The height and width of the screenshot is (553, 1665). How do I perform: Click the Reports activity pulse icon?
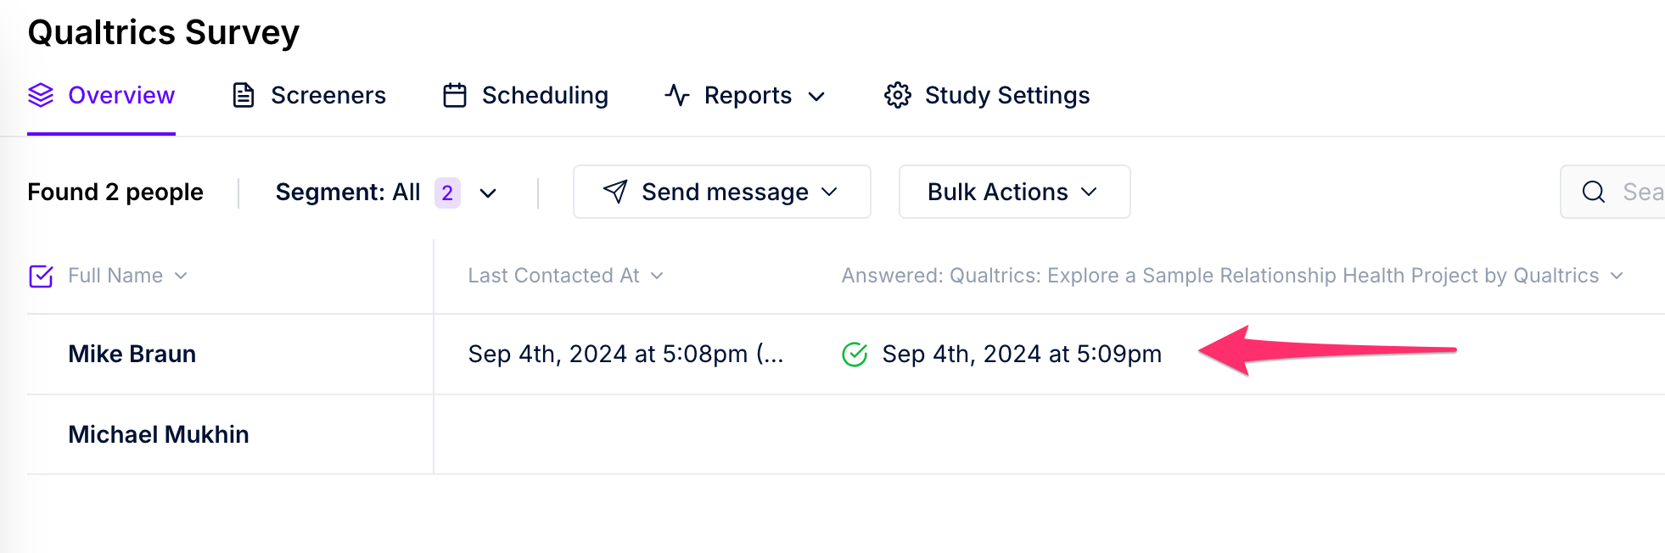tap(677, 95)
